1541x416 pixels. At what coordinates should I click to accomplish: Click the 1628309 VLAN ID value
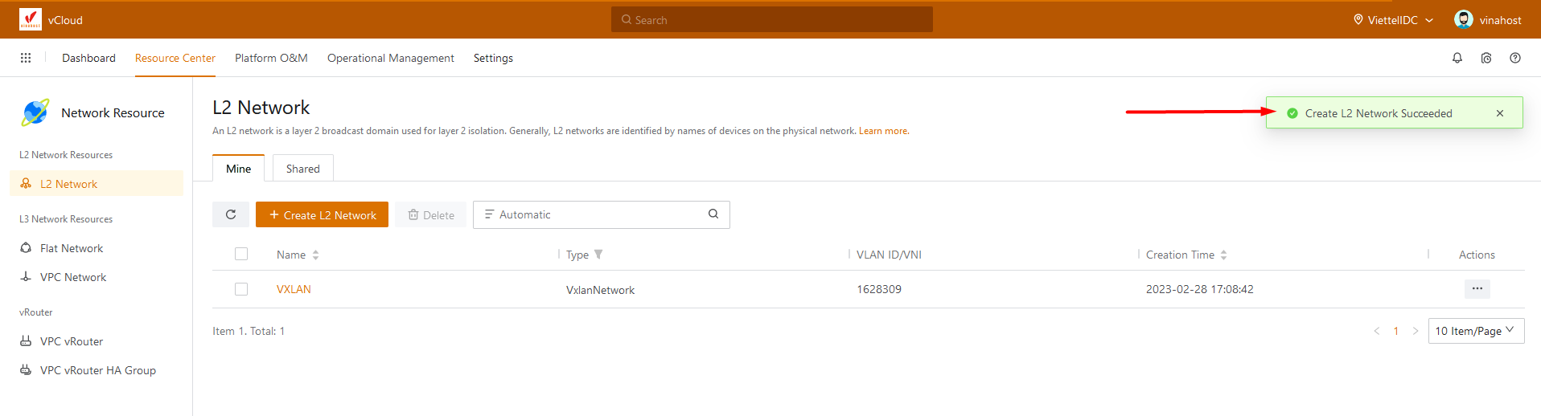(879, 289)
